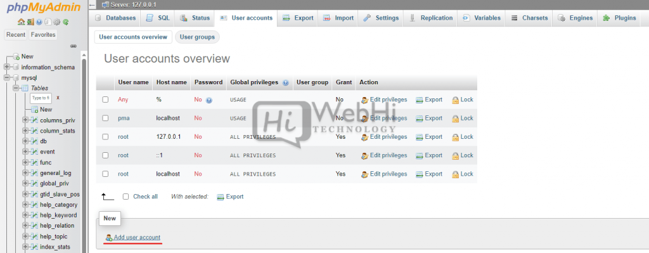This screenshot has width=649, height=253.
Task: Click the Global privileges help icon
Action: click(286, 82)
